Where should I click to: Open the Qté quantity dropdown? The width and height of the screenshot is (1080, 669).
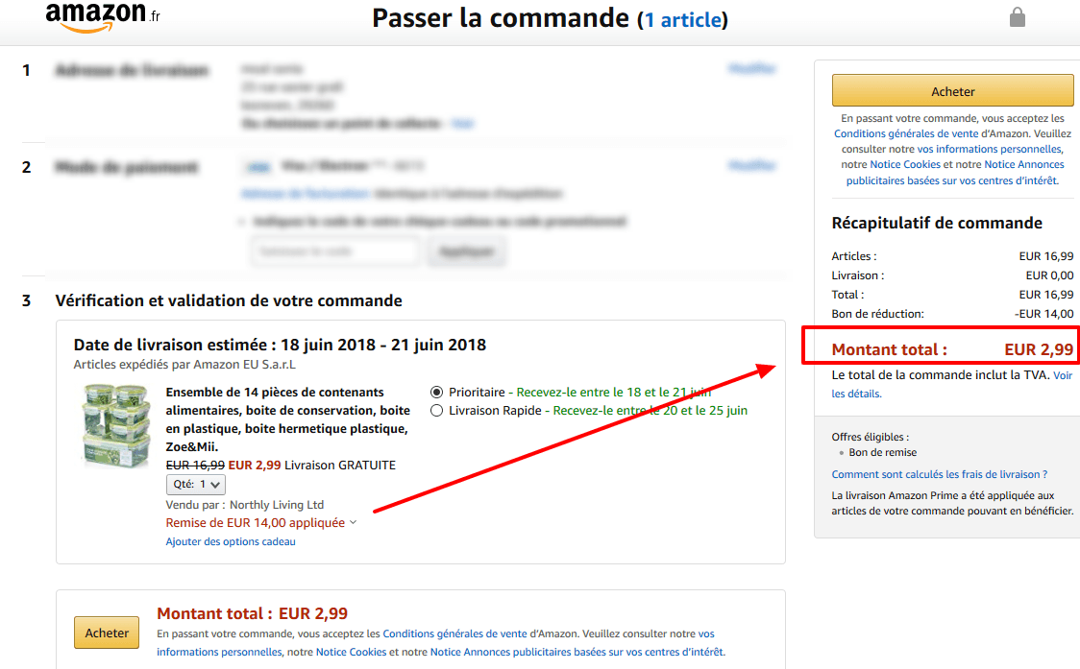(x=195, y=484)
